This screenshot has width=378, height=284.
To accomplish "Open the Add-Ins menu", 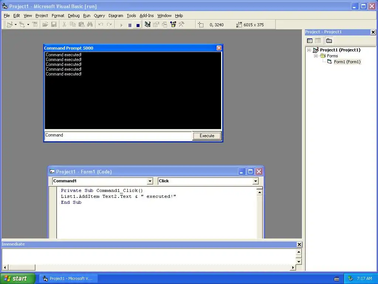I will tap(147, 16).
